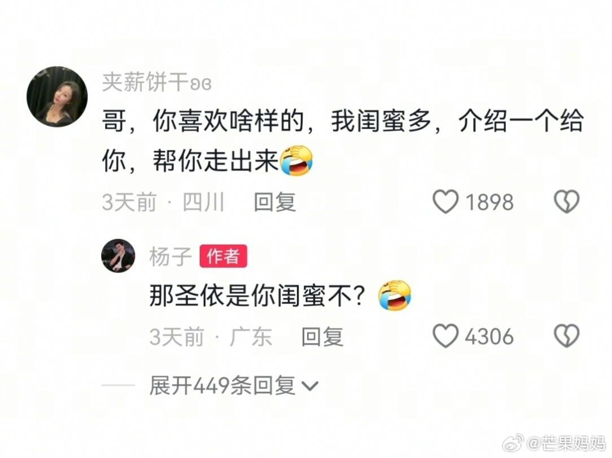Viewport: 612px width, 458px height.
Task: Reply to 杨子's comment
Action: click(322, 336)
